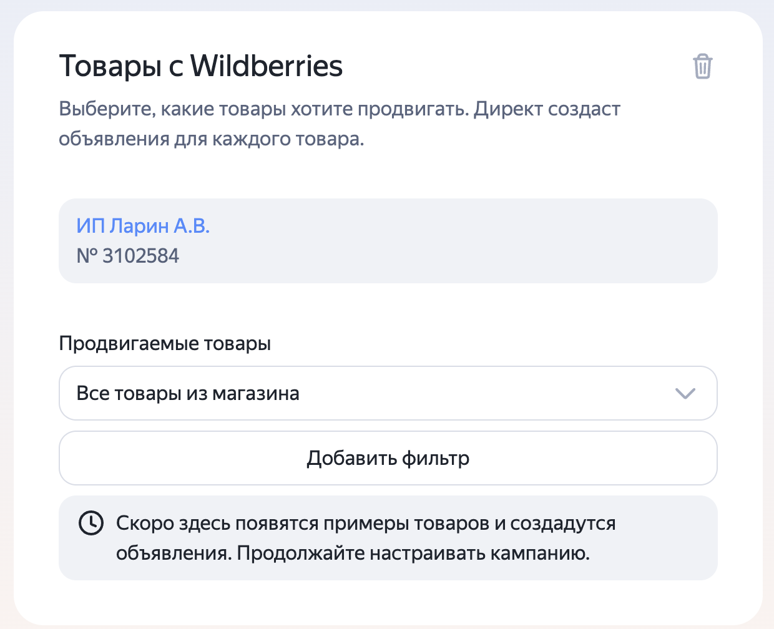Click the "Продвигаемые товары" field label
The image size is (774, 629).
coord(165,344)
